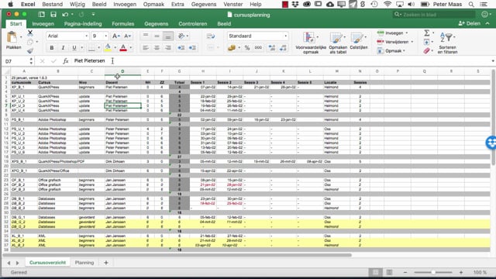Decrease the indent of cell contents
Image resolution: width=496 pixels, height=279 pixels.
coord(181,48)
